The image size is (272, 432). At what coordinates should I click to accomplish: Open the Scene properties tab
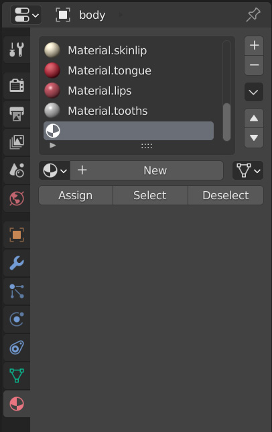(x=17, y=170)
